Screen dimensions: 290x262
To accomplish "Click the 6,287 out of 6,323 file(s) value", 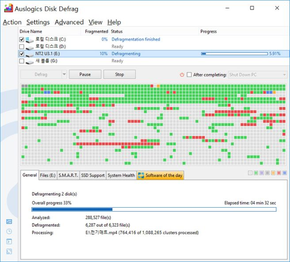I will click(107, 225).
